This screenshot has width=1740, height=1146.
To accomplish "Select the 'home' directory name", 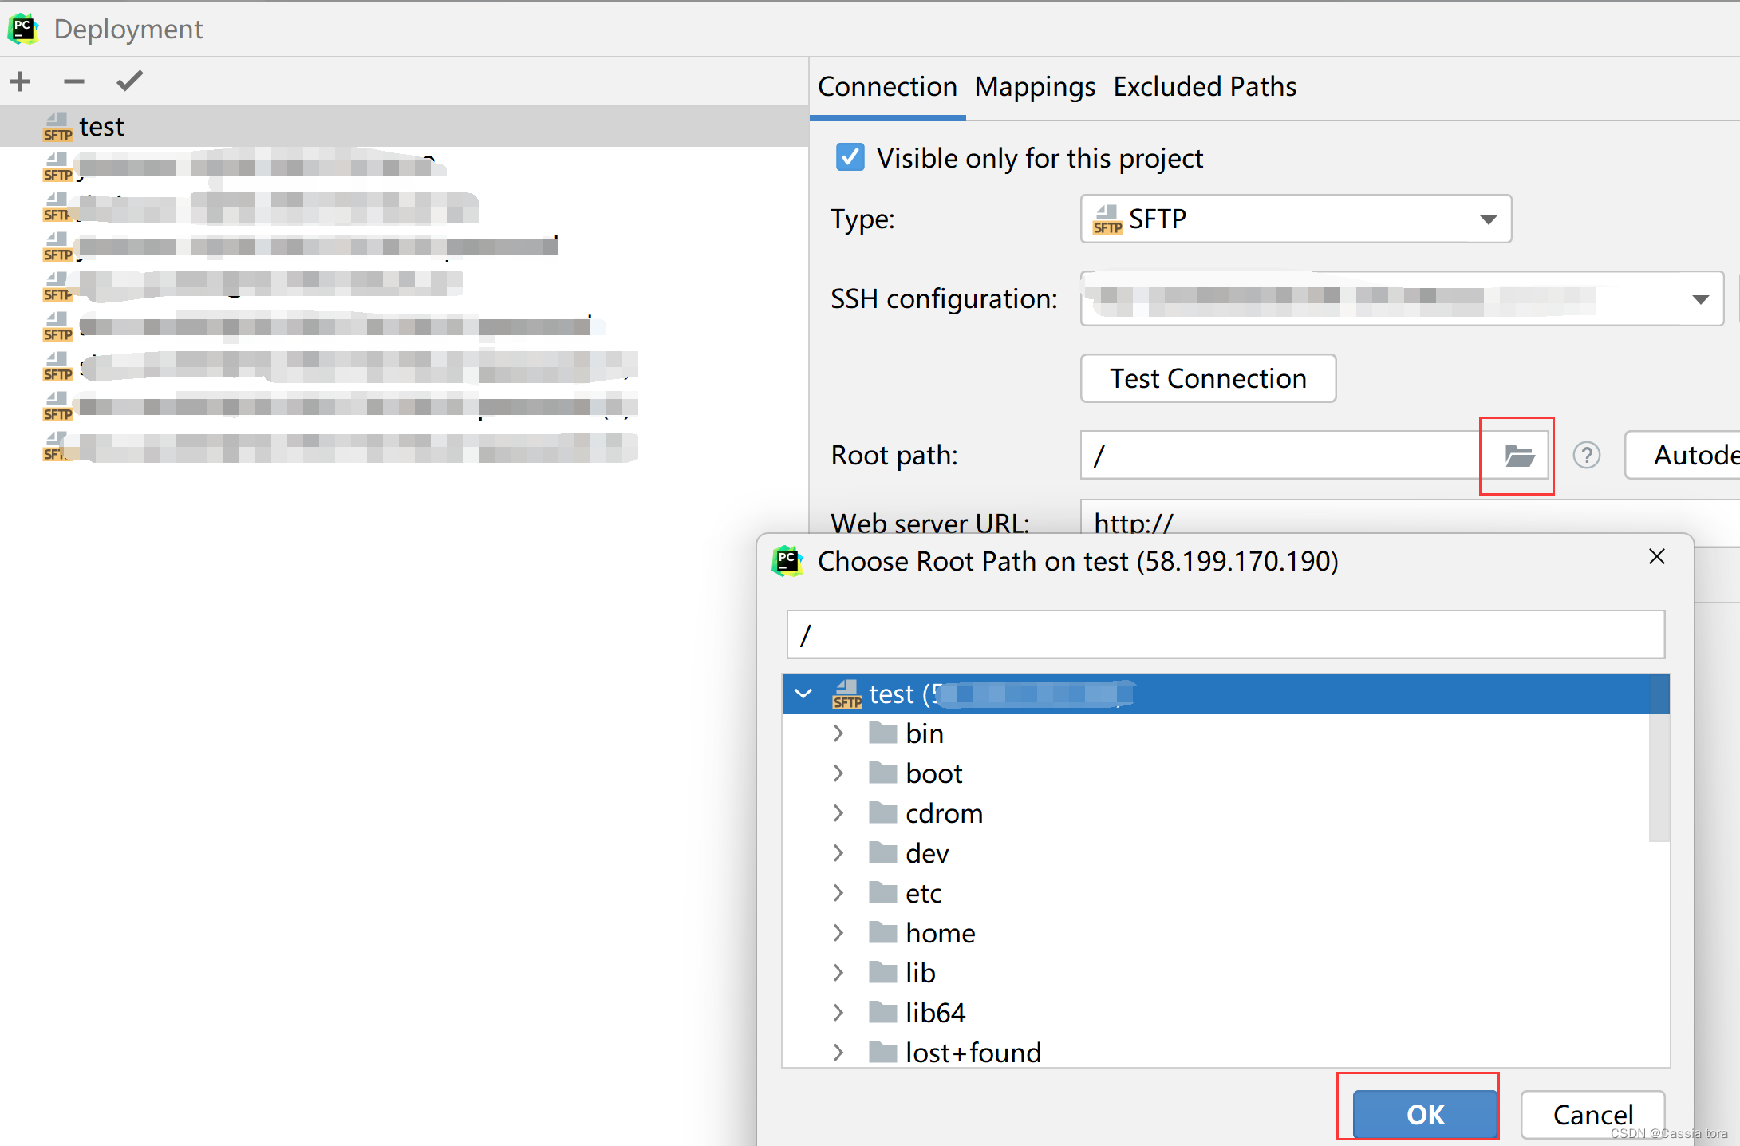I will tap(941, 933).
